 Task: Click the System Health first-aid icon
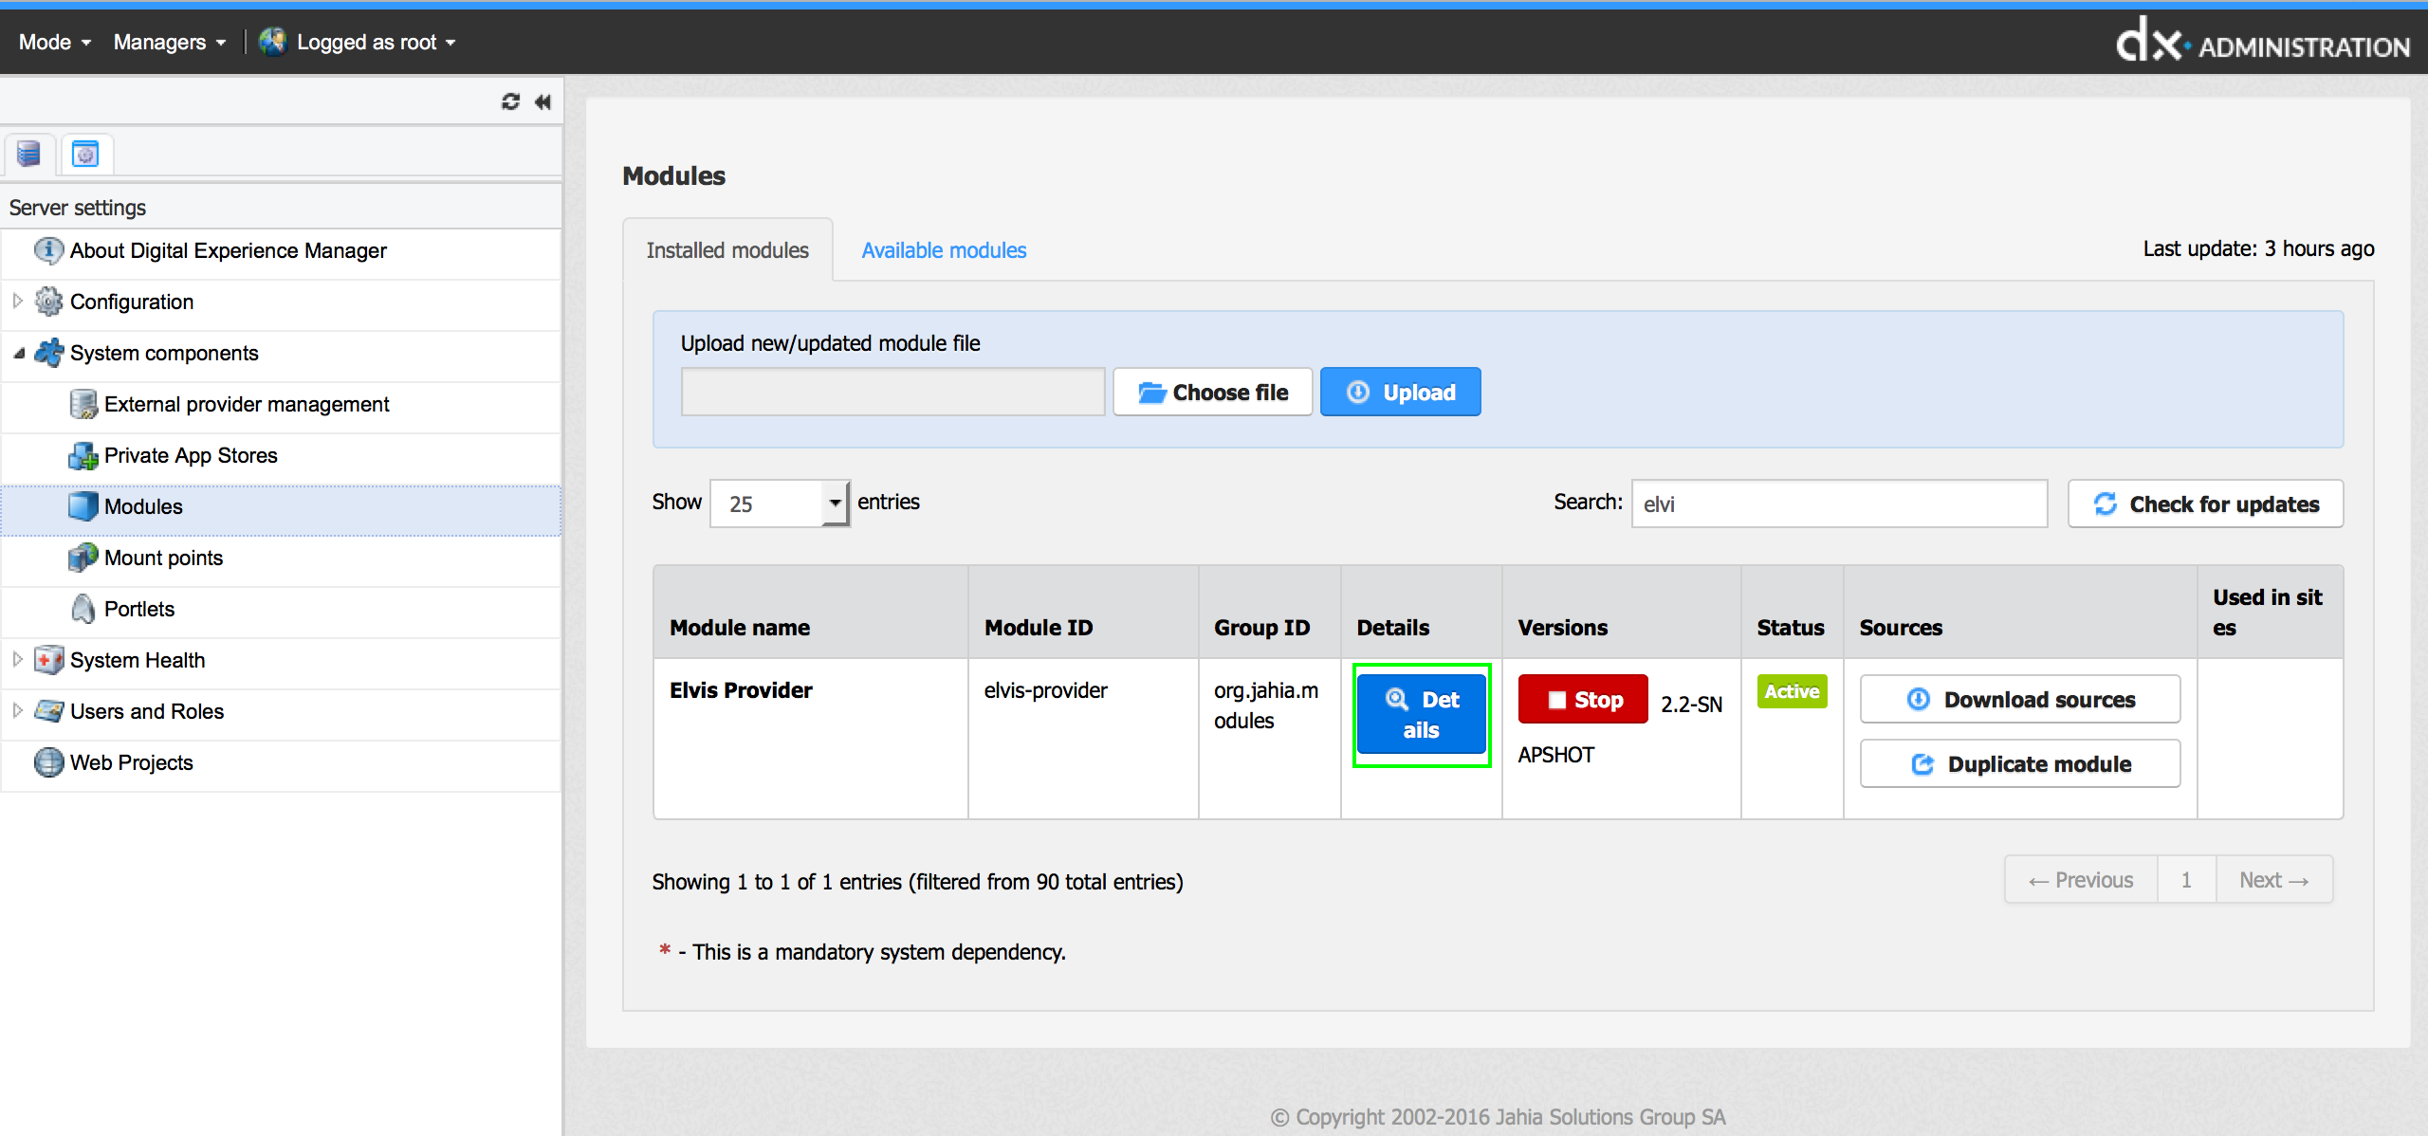pyautogui.click(x=48, y=660)
